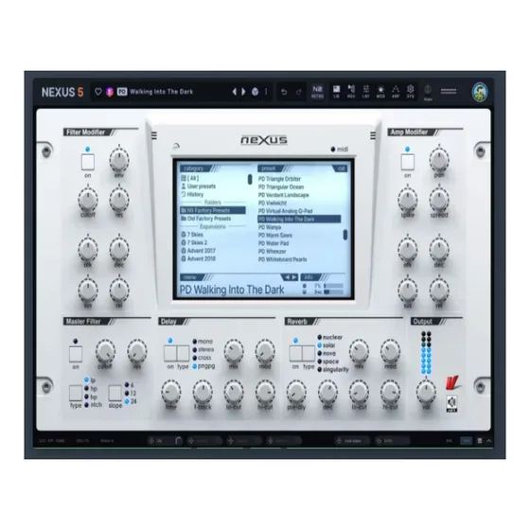The width and height of the screenshot is (530, 530).
Task: Click the output vol knob
Action: (426, 392)
